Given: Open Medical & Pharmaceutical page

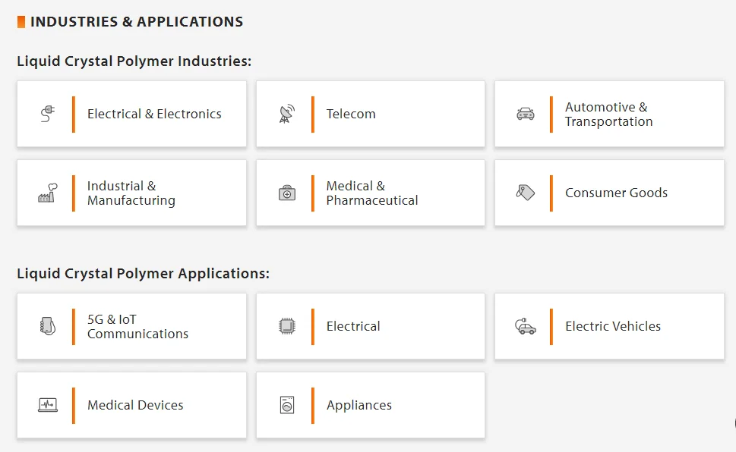Looking at the screenshot, I should (x=371, y=193).
